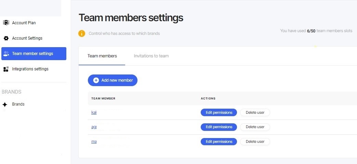Delete user in the 'ma' row
Screen dimensions: 357x164
pos(255,141)
